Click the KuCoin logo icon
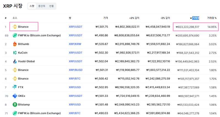 coord(15,53)
